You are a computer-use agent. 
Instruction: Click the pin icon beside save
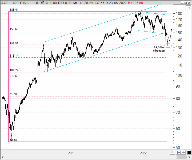click(184, 153)
